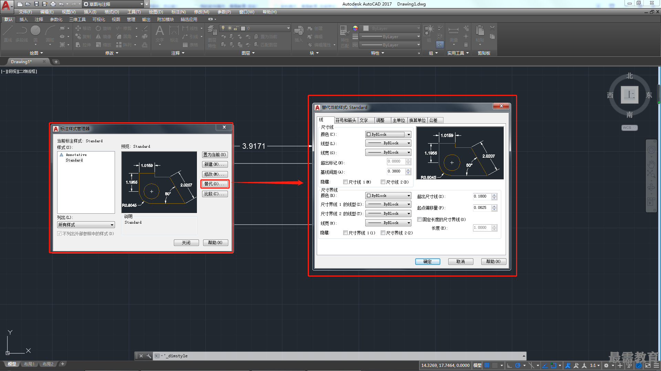Image resolution: width=661 pixels, height=371 pixels.
Task: Check 尺寸线 1(M) hide checkbox
Action: (345, 182)
